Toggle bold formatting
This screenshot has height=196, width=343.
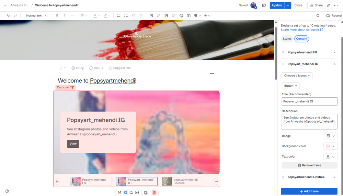(x=57, y=16)
